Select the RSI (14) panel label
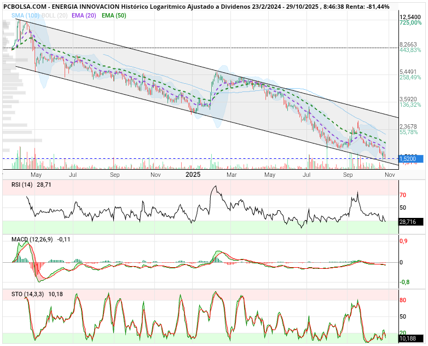This screenshot has width=428, height=346. [x=22, y=186]
